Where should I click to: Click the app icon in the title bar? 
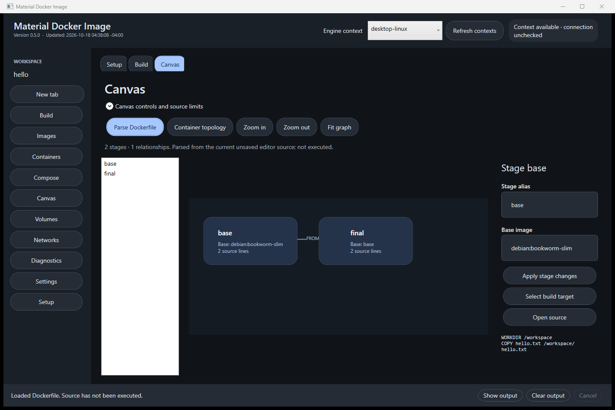coord(10,6)
